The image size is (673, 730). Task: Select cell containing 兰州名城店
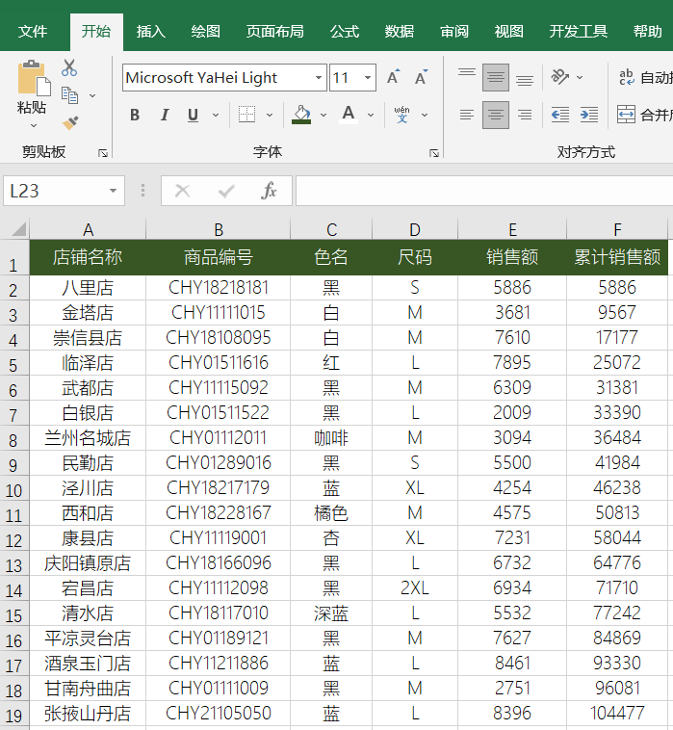tap(88, 438)
